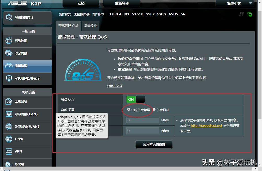Viewport: 262px width, 171px height.
Task: Click the 应用本页面设置 apply button
Action: point(154,144)
